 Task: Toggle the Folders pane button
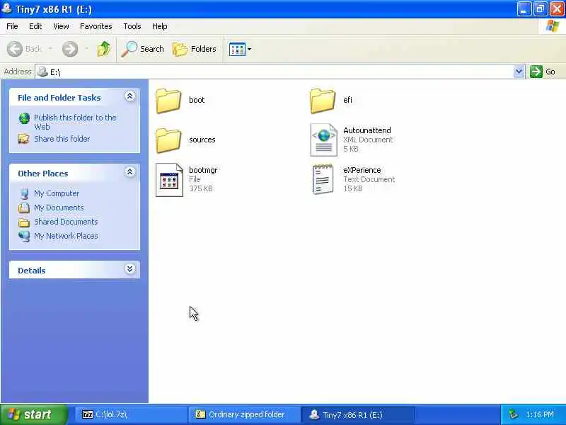[195, 49]
